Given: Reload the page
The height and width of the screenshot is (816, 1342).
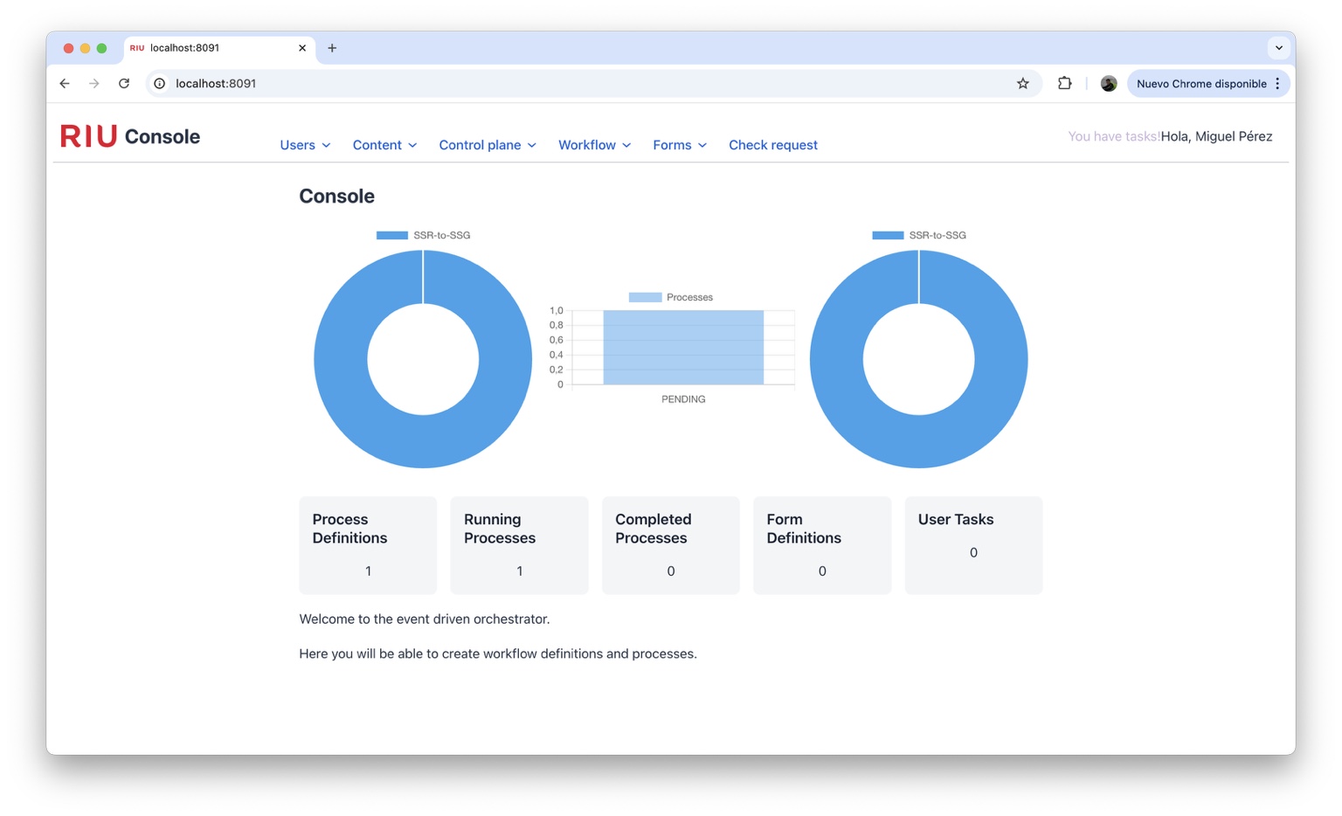Looking at the screenshot, I should click(123, 83).
